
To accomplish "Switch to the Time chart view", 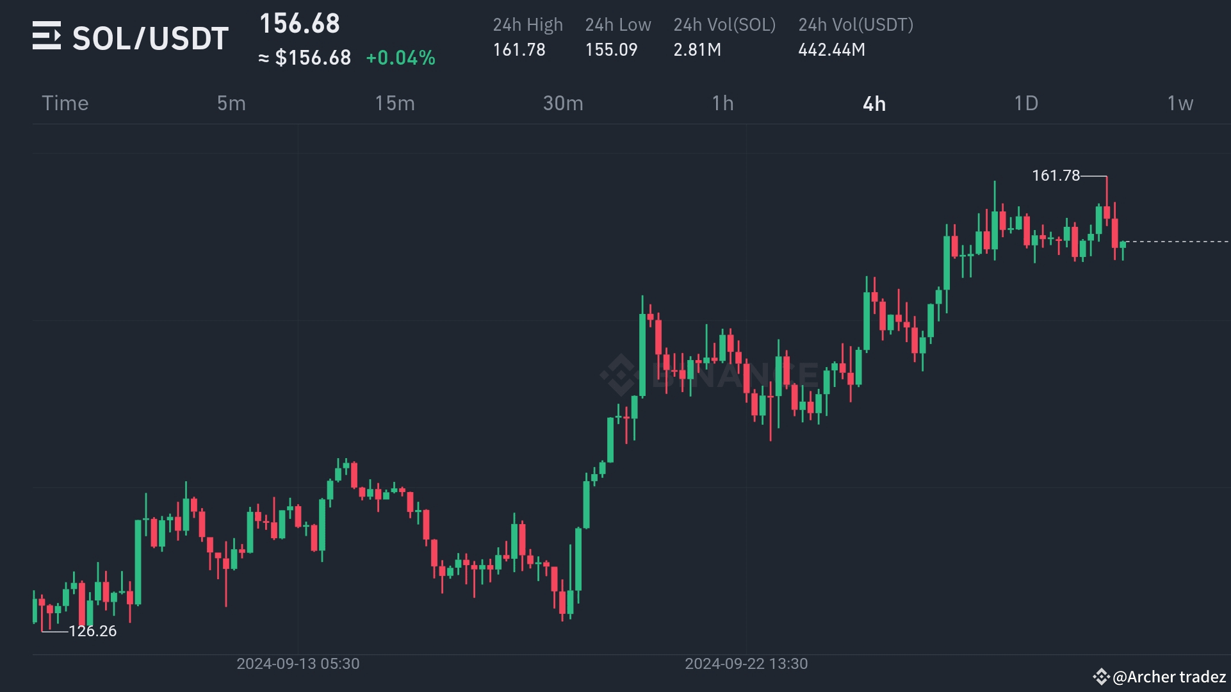I will tap(65, 103).
